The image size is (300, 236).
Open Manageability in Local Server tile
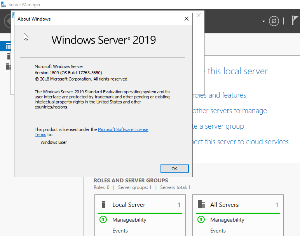point(129,220)
